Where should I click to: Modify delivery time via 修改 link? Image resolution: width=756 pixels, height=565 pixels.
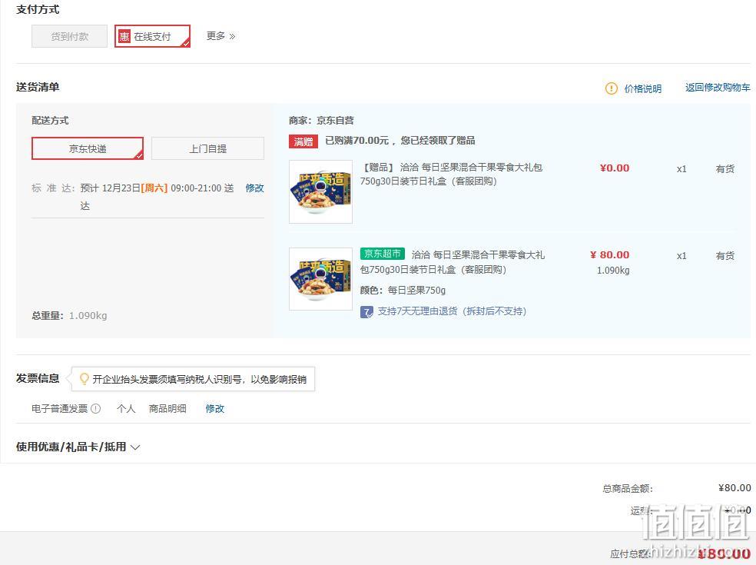254,188
